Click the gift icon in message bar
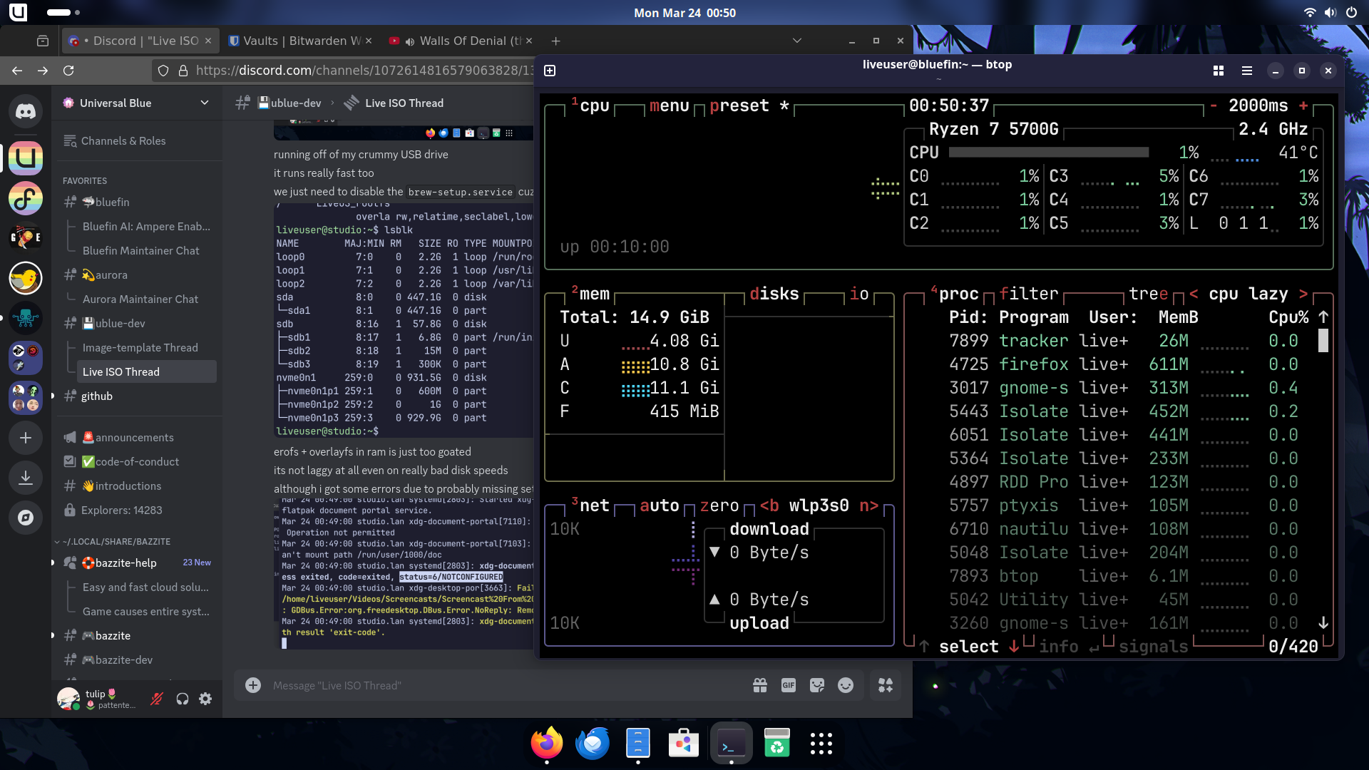The width and height of the screenshot is (1369, 770). click(760, 685)
